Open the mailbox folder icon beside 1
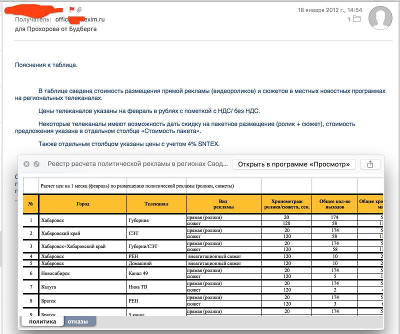 tap(356, 19)
